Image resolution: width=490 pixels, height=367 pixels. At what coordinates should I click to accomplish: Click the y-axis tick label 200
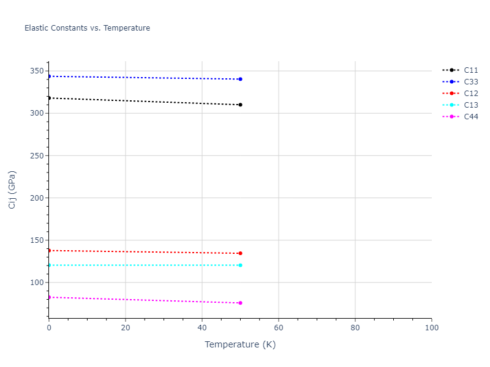pos(37,198)
